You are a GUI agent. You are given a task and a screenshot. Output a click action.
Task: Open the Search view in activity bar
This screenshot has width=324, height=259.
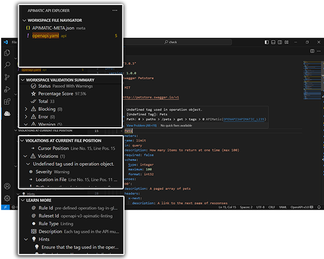click(x=7, y=65)
